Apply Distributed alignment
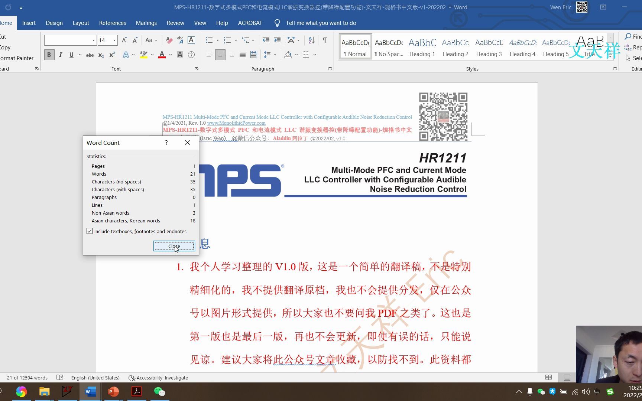 coord(254,55)
